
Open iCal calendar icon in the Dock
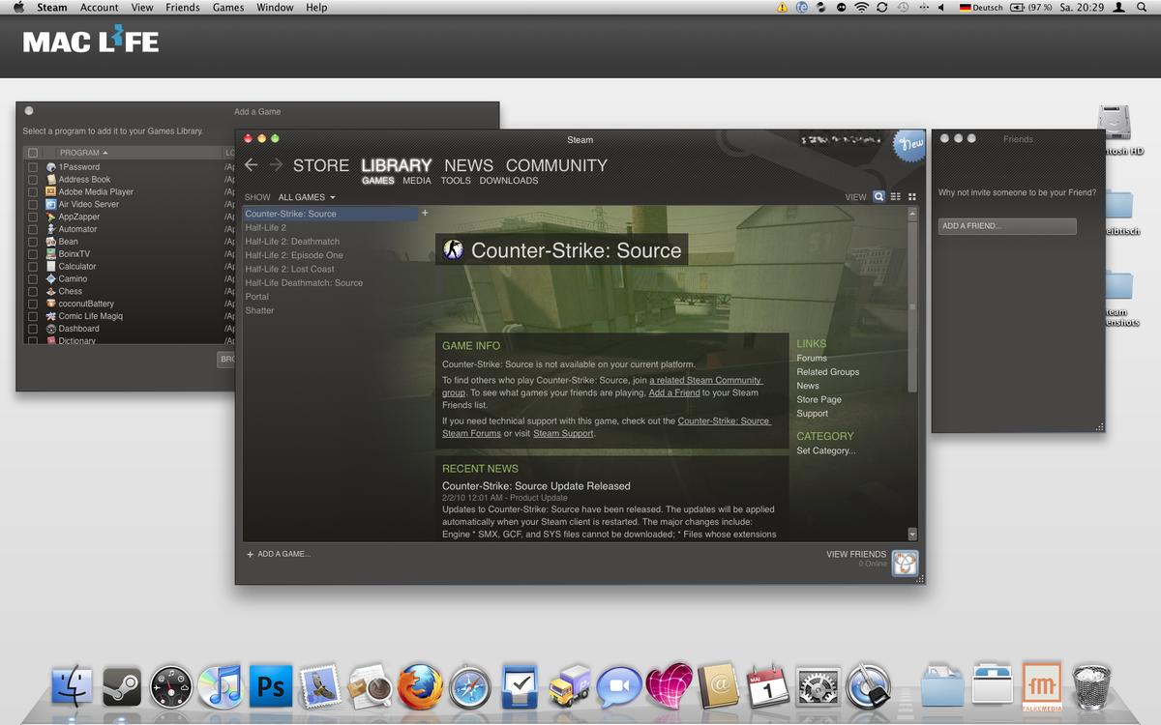point(769,687)
